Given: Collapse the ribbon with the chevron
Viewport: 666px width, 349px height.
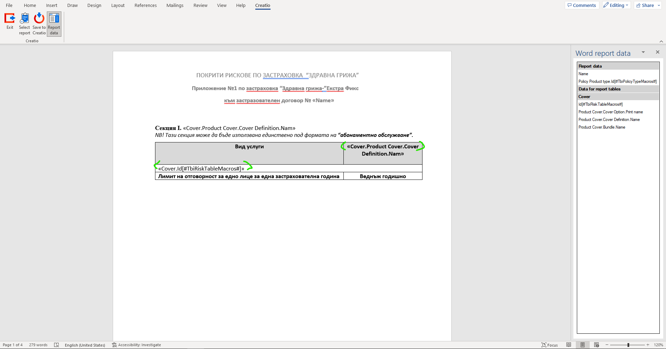Looking at the screenshot, I should pyautogui.click(x=661, y=41).
